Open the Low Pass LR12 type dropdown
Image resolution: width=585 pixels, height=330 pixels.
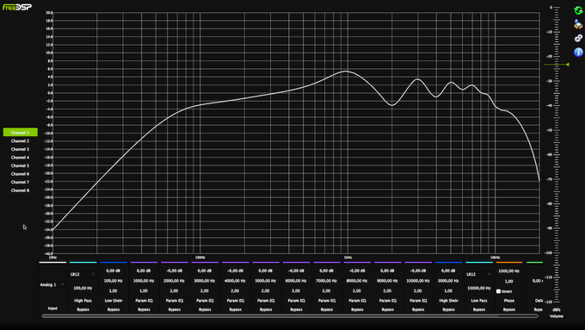pos(479,274)
